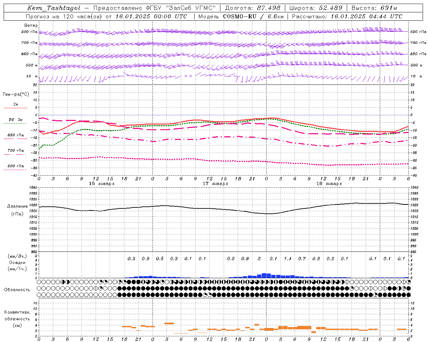
Task: Select the Прогноз на 120 часа(ов) text
Action: [64, 16]
